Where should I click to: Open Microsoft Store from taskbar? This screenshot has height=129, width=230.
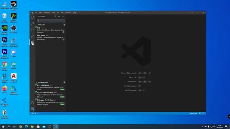38,126
